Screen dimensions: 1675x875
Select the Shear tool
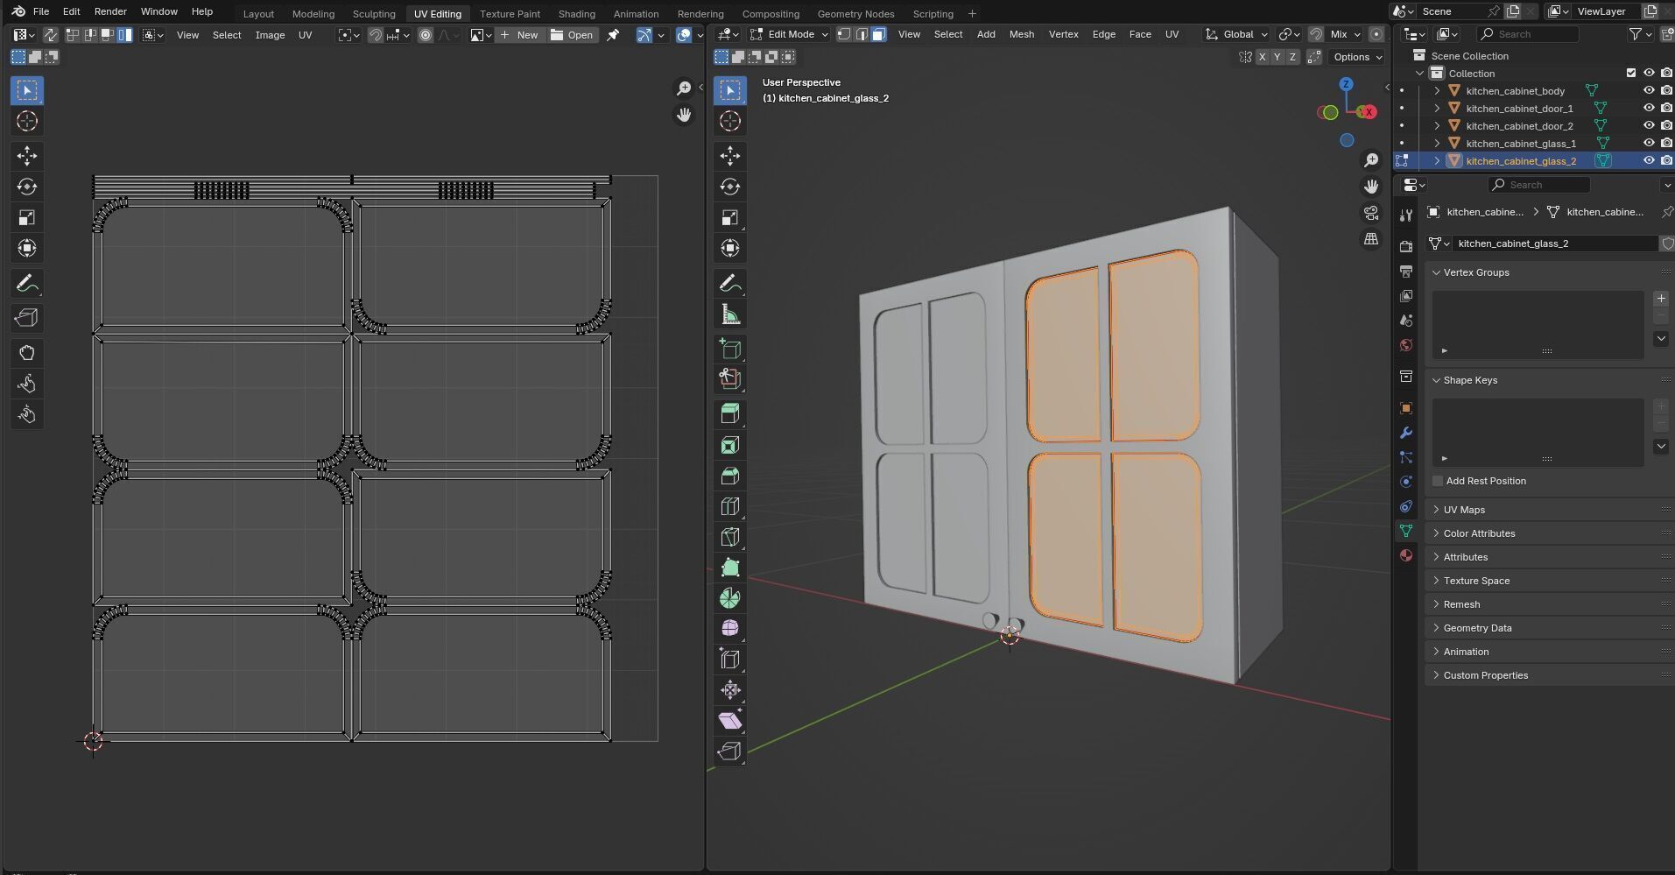[x=730, y=721]
